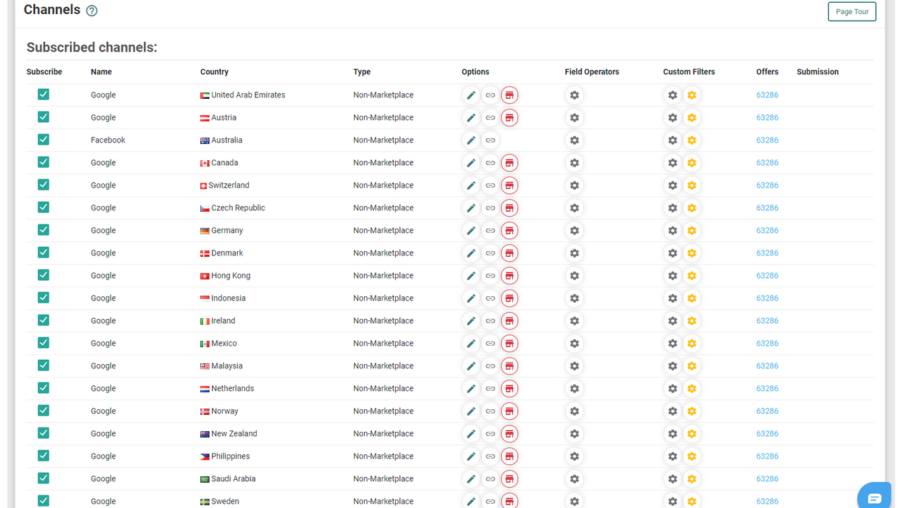Open the link option for Facebook Australia
903x508 pixels.
[490, 140]
